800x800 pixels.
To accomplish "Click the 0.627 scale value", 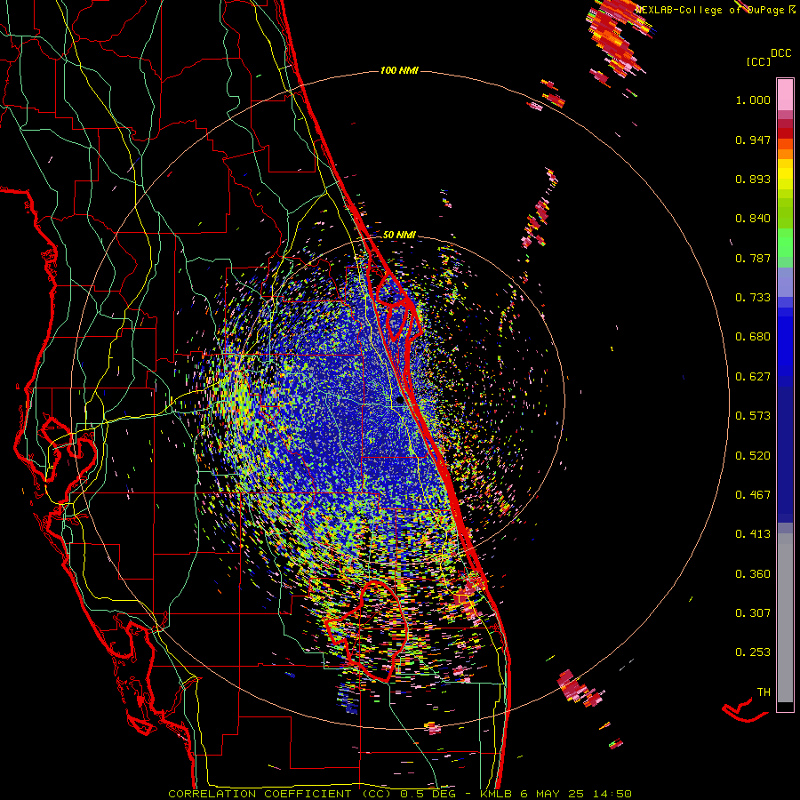I will [753, 377].
